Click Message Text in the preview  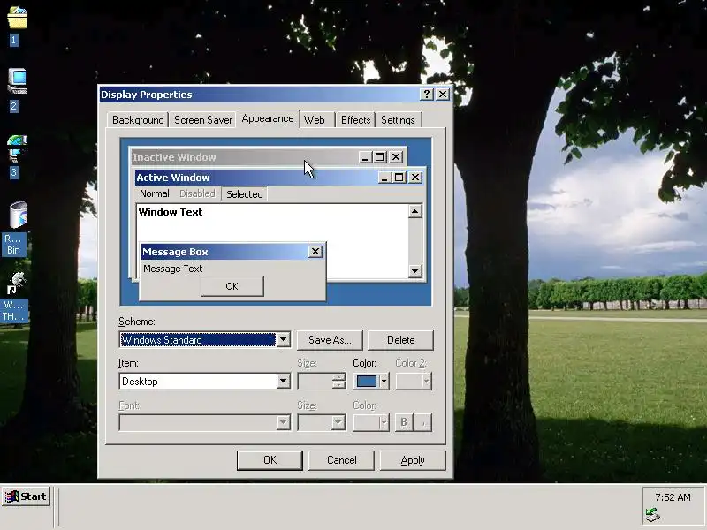point(172,269)
